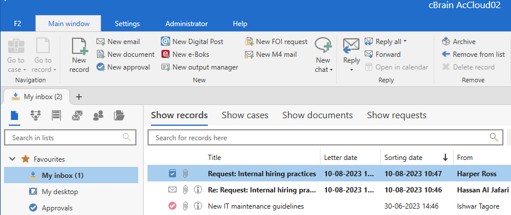Switch to Show documents view
The height and width of the screenshot is (215, 511).
tap(318, 115)
